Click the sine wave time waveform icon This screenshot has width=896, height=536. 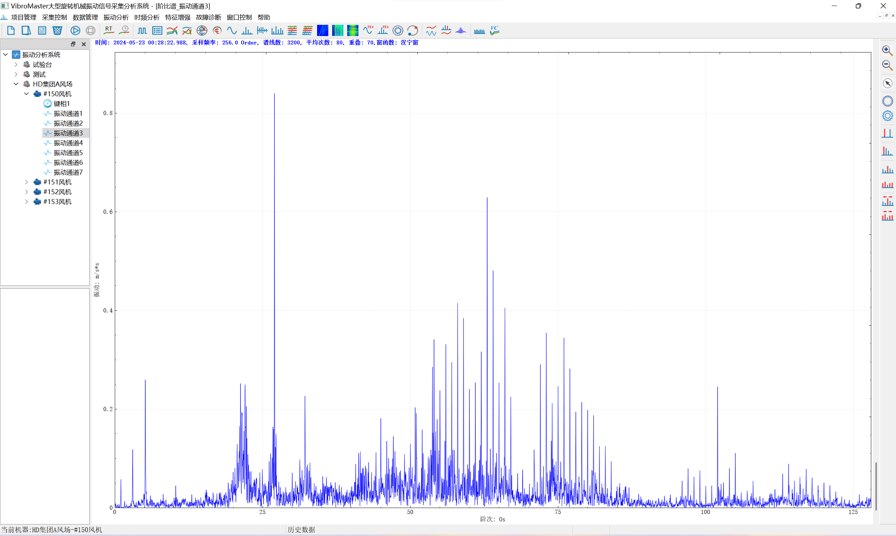click(x=232, y=31)
